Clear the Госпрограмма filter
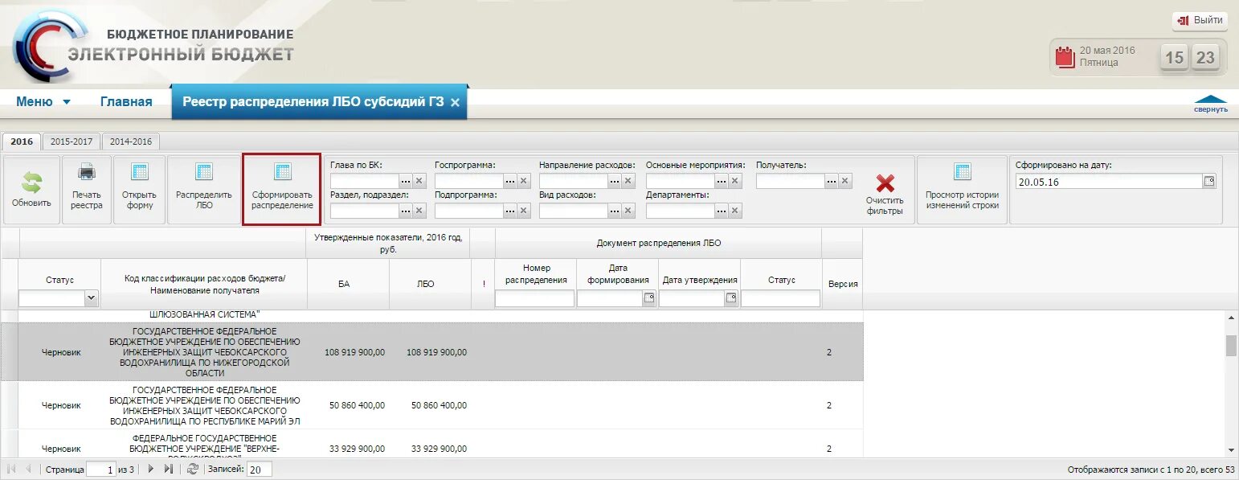This screenshot has width=1239, height=480. [523, 181]
